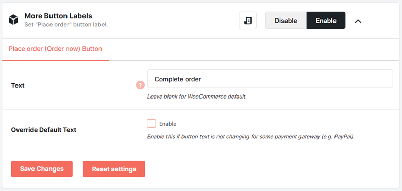Click the Reset settings button
The height and width of the screenshot is (191, 402).
click(x=114, y=169)
